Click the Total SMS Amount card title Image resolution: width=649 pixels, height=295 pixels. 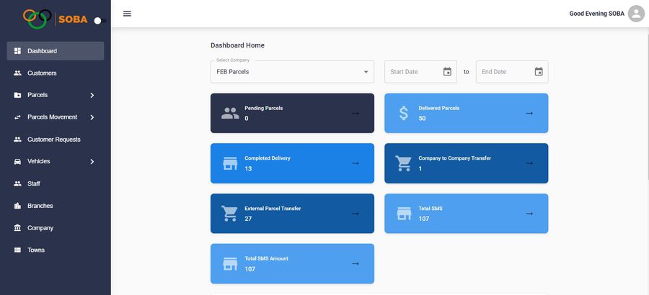pyautogui.click(x=267, y=258)
